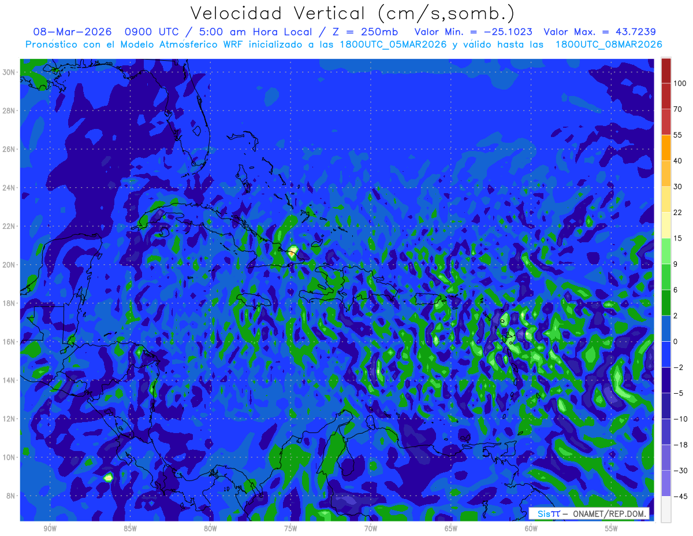Click the date text "08-Mar-2026"
This screenshot has height=536, width=693.
(x=73, y=32)
